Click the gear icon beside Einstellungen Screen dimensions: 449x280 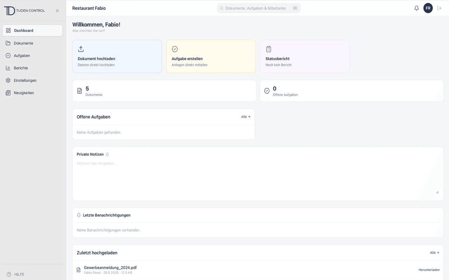coord(8,81)
